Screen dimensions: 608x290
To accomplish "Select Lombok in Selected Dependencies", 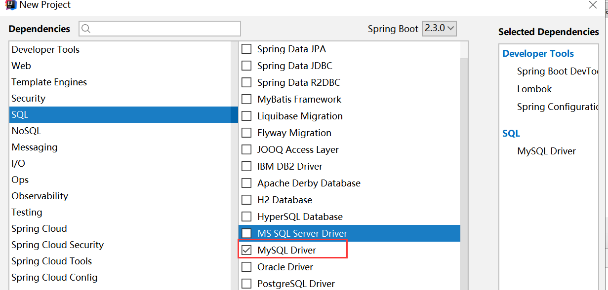I will [x=534, y=89].
